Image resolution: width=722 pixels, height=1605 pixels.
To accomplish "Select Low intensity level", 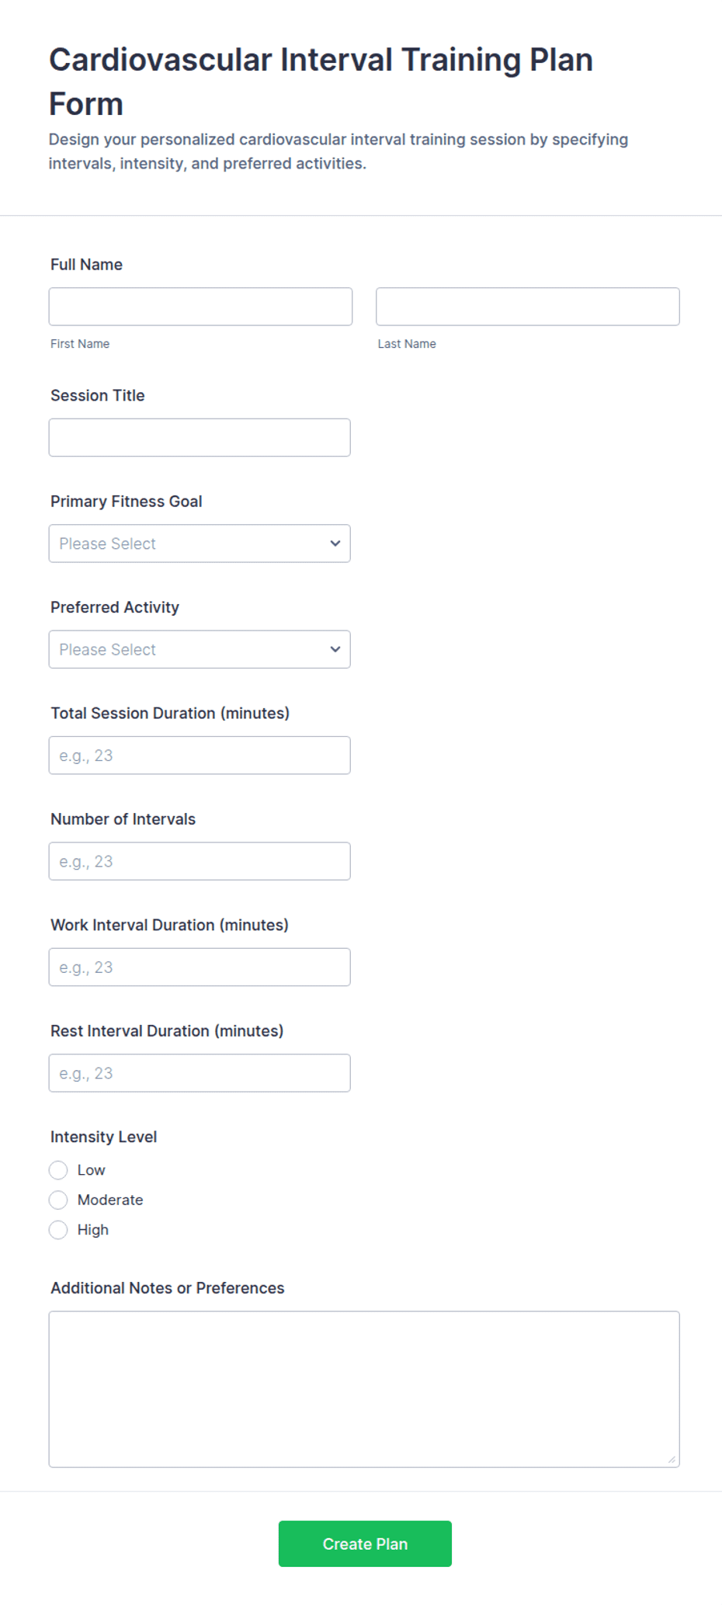I will pos(58,1170).
